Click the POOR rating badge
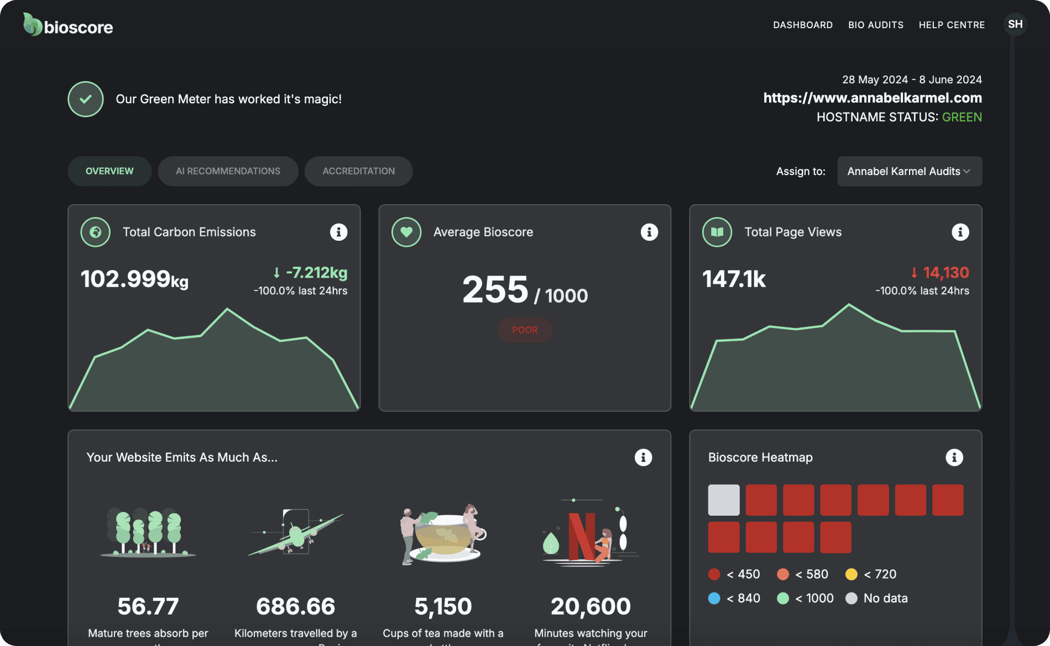Image resolution: width=1050 pixels, height=646 pixels. [x=525, y=330]
